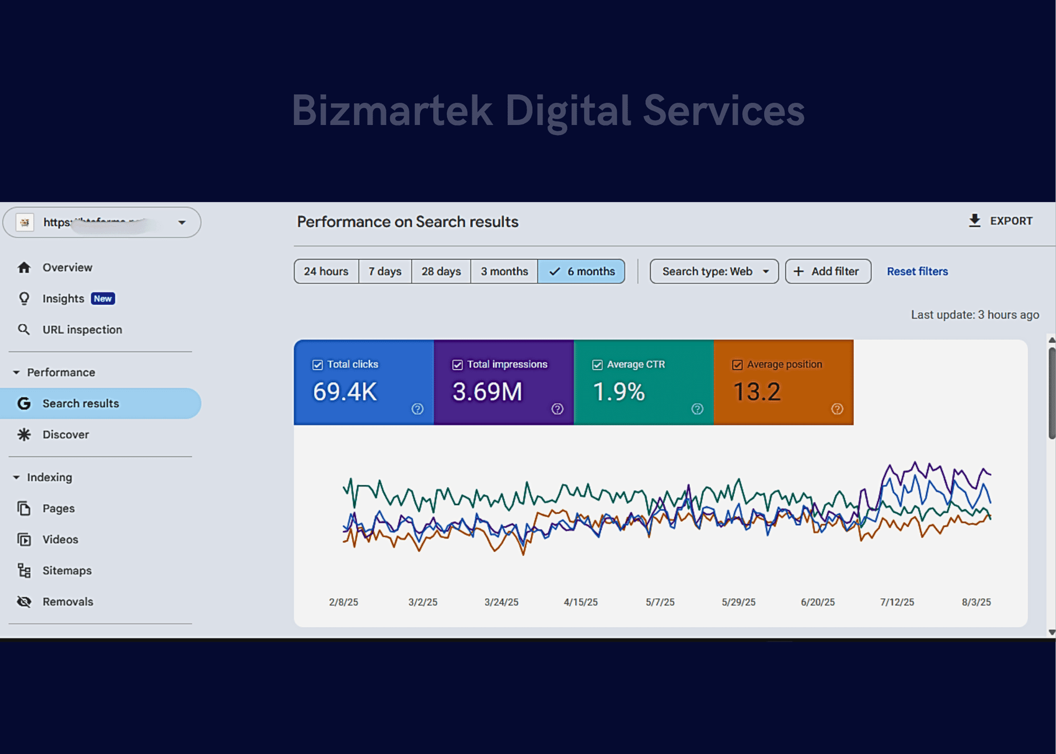Collapse the Performance section
The image size is (1056, 754).
point(16,373)
